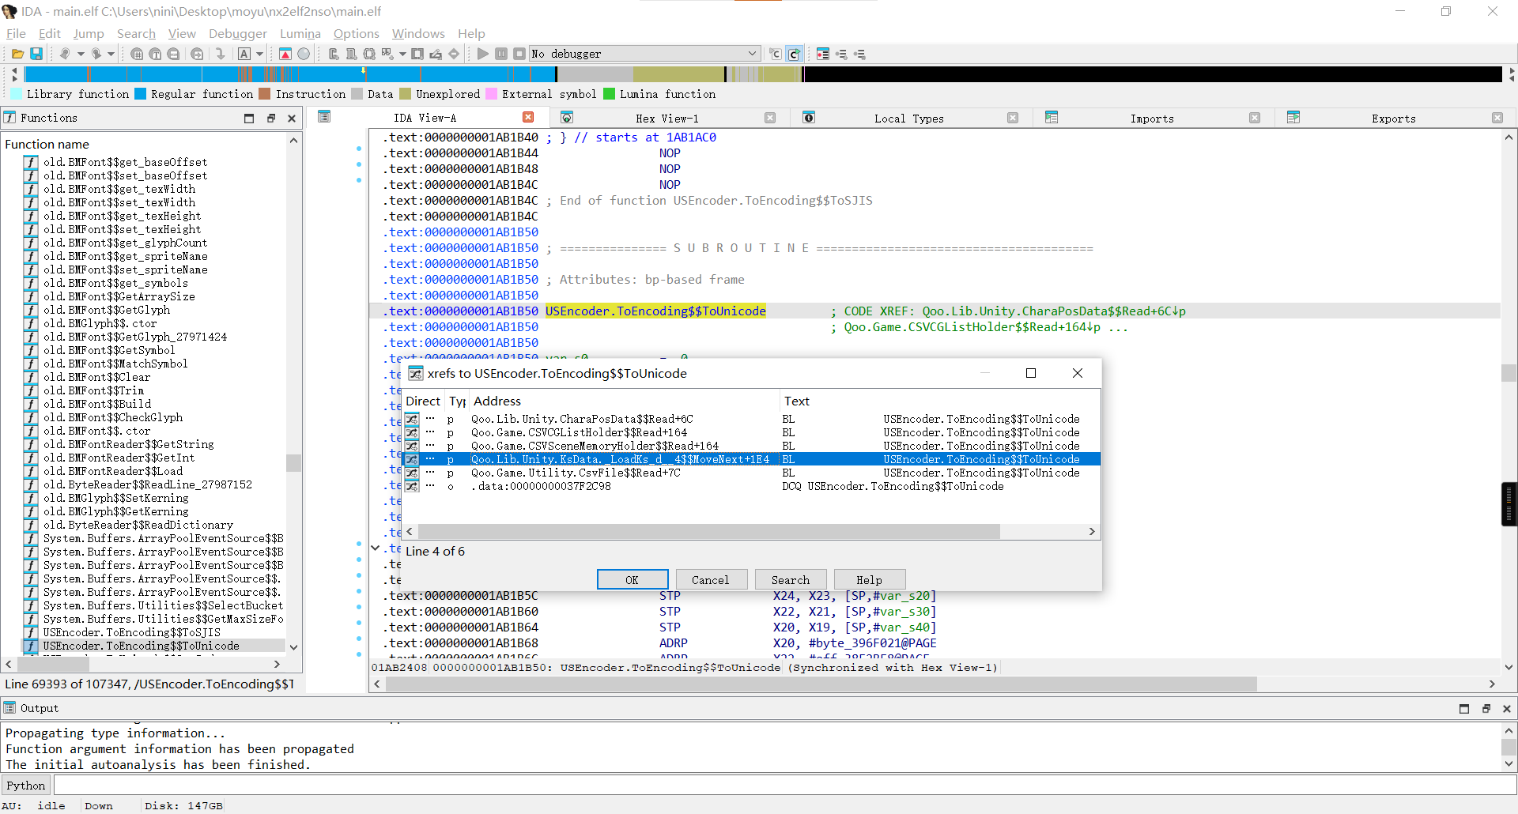Screen dimensions: 1518x814
Task: Click the Python command input field
Action: pos(785,785)
